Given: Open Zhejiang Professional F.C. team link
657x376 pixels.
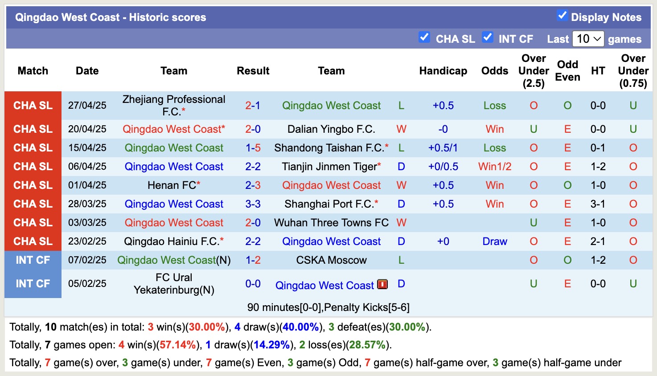Looking at the screenshot, I should pyautogui.click(x=173, y=105).
